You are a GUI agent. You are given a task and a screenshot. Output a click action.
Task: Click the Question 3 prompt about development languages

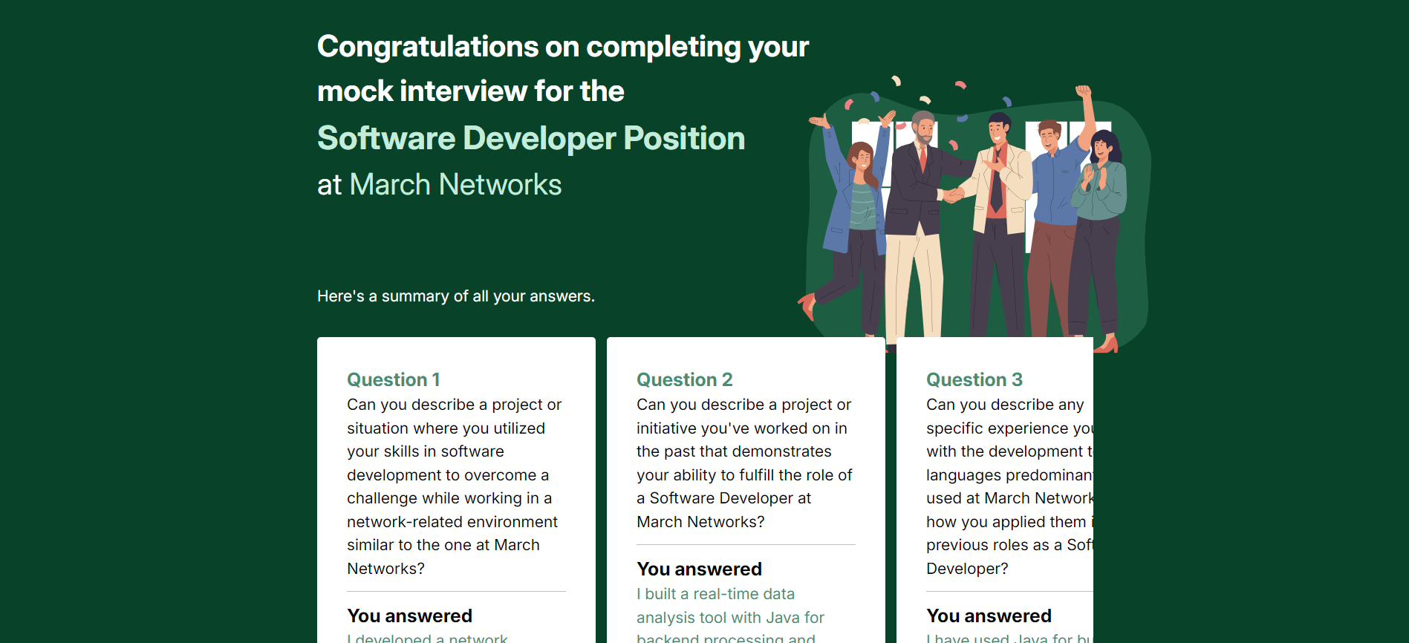(x=1009, y=486)
